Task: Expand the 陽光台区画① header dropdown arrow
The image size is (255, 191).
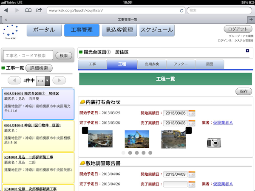Action: (x=248, y=51)
